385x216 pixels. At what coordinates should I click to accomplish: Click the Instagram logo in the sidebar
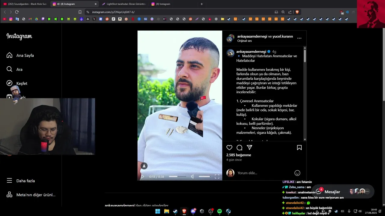pyautogui.click(x=19, y=36)
